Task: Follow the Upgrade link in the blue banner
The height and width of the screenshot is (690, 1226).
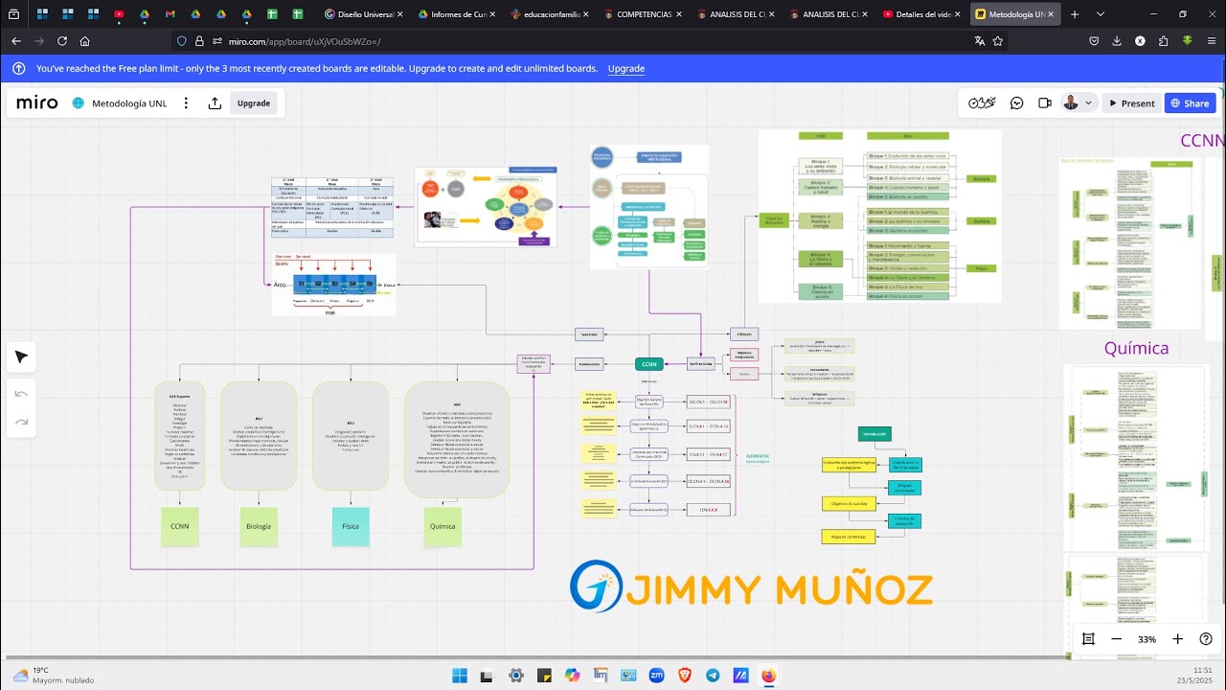Action: click(626, 69)
